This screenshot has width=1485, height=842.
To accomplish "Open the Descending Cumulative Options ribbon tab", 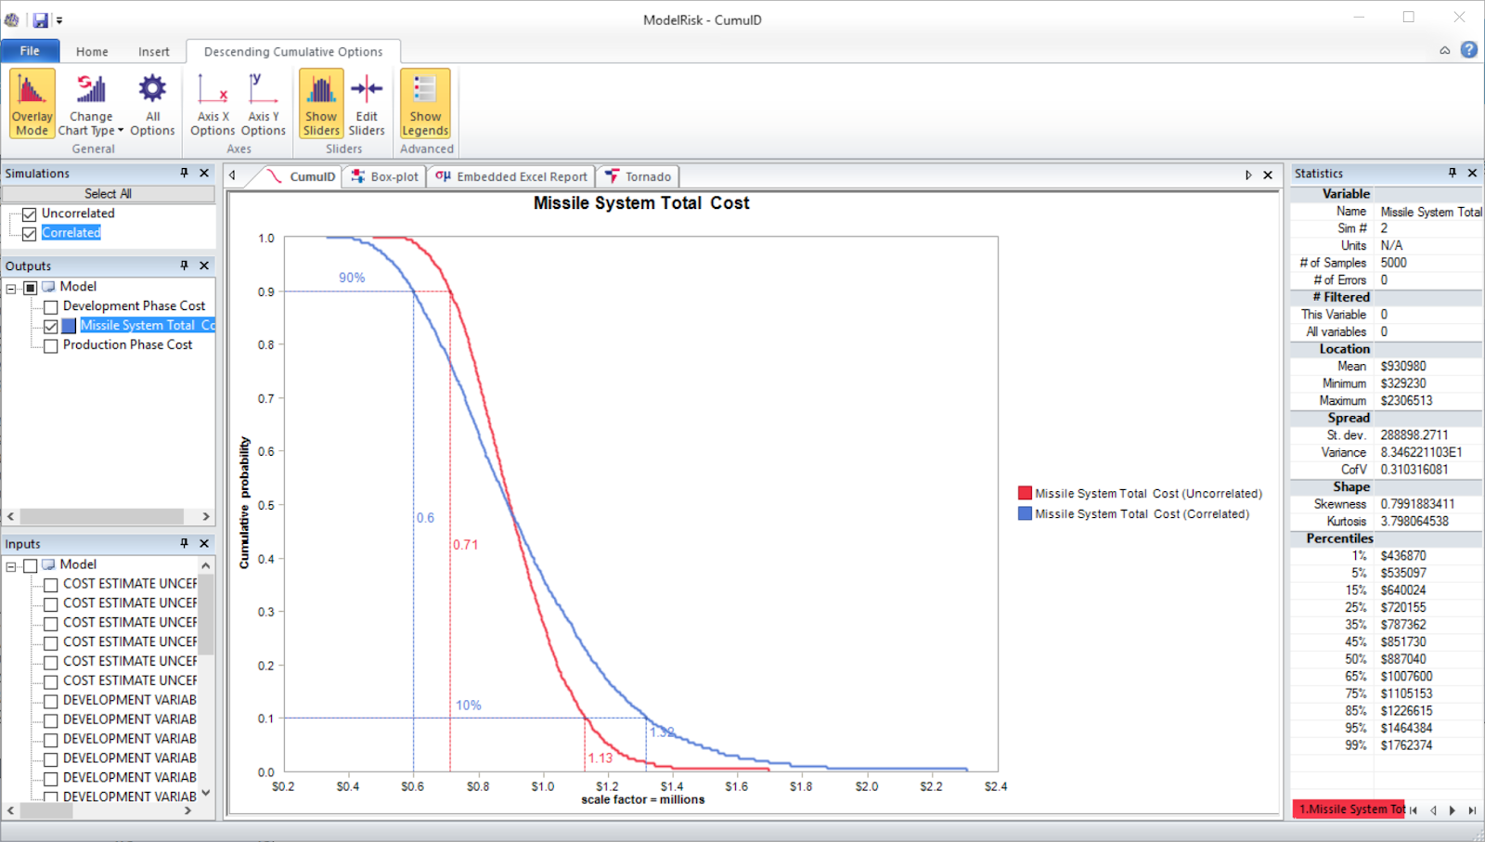I will (292, 51).
